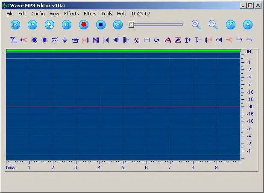Click the red center line in the waveform
This screenshot has width=264, height=193.
click(123, 106)
